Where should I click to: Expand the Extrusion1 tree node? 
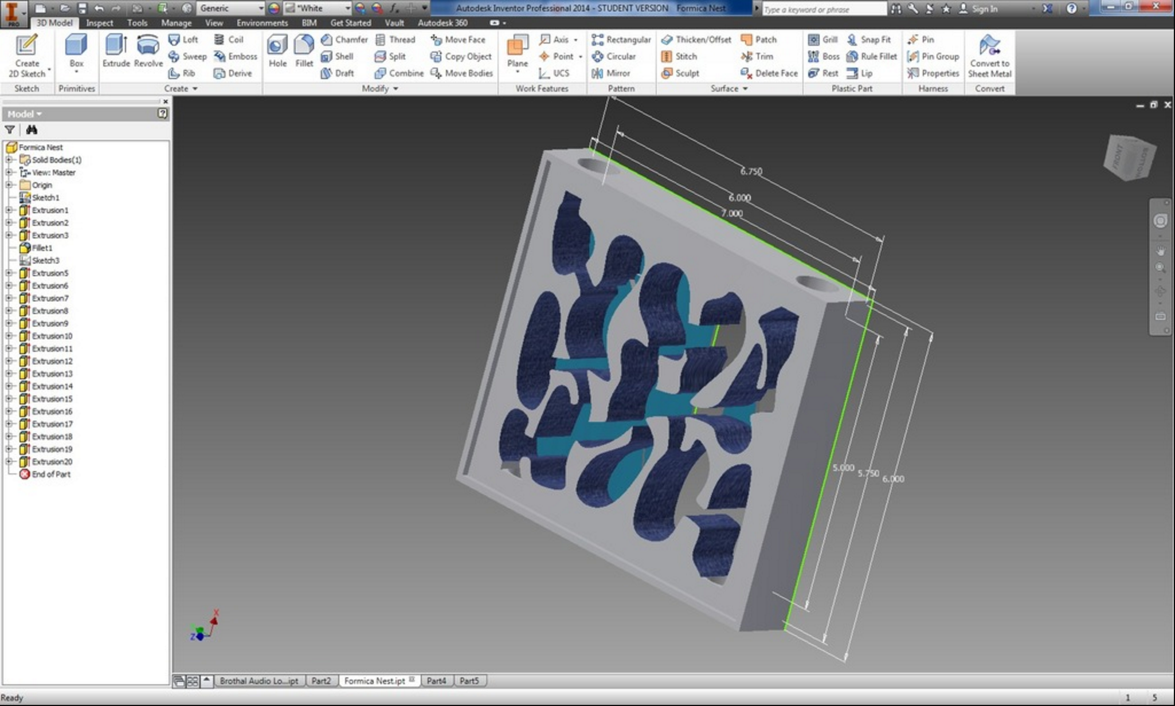[x=9, y=210]
